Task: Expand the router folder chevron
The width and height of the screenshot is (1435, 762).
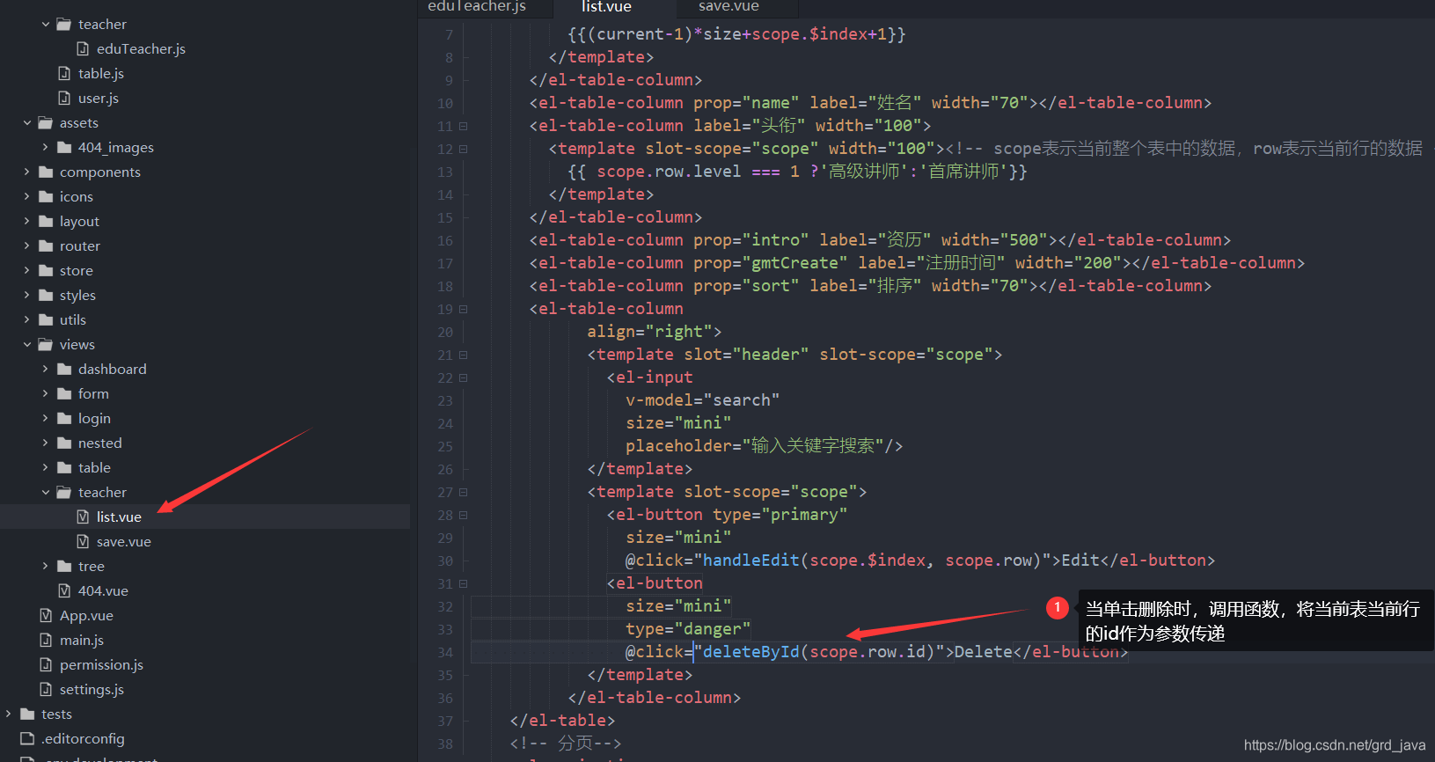Action: [27, 246]
